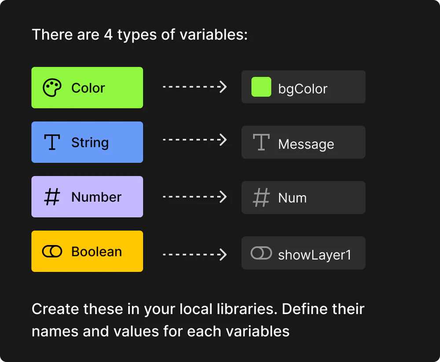
Task: Click the hash icon on Number label
Action: click(x=52, y=197)
